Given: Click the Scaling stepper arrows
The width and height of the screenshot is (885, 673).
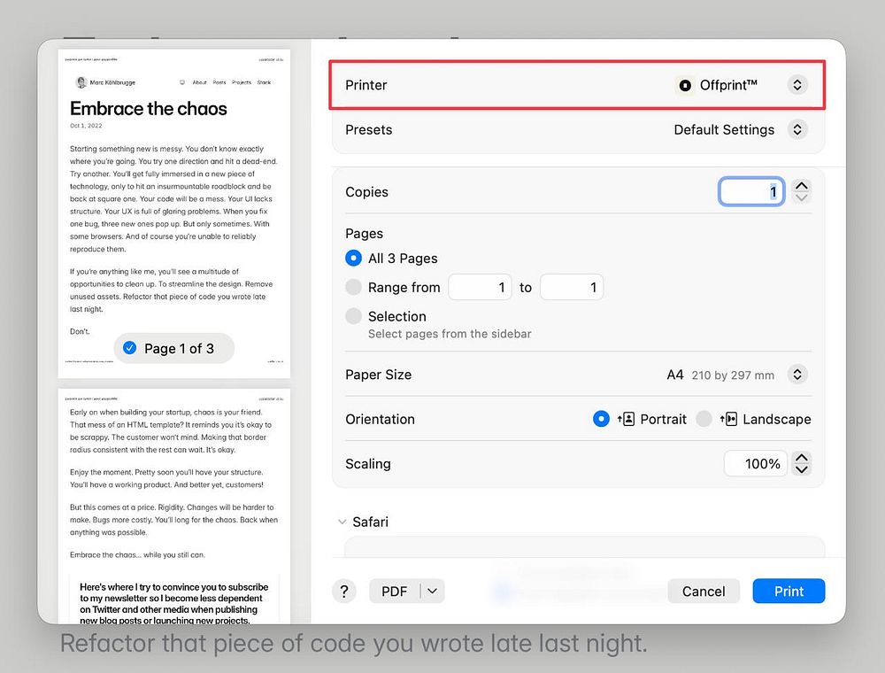Looking at the screenshot, I should [802, 463].
